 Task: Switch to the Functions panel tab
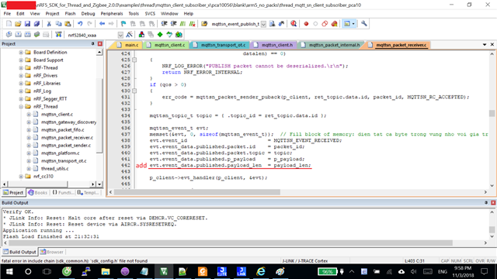(63, 192)
